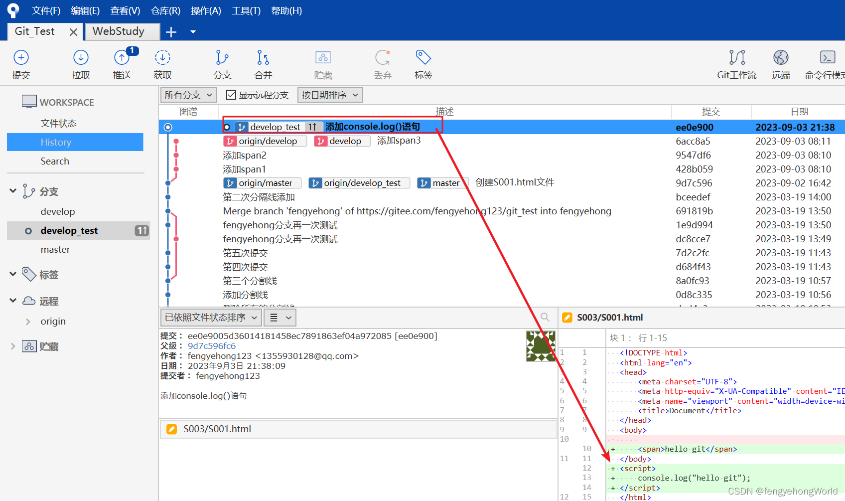Select commit 第三个分割线 row
Viewport: 845px width, 501px height.
502,281
